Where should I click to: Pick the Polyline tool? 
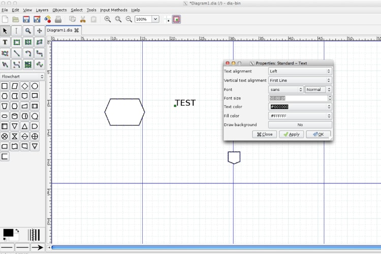pyautogui.click(x=5, y=65)
